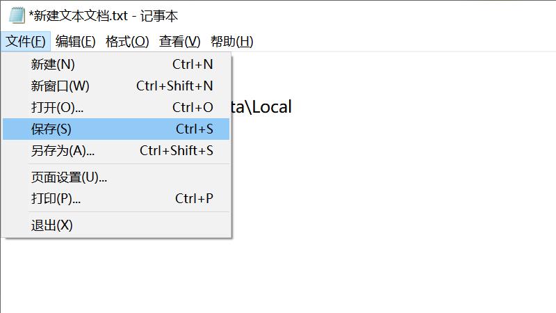This screenshot has height=313, width=556.
Task: Click the Notepad icon in the title bar
Action: point(16,16)
